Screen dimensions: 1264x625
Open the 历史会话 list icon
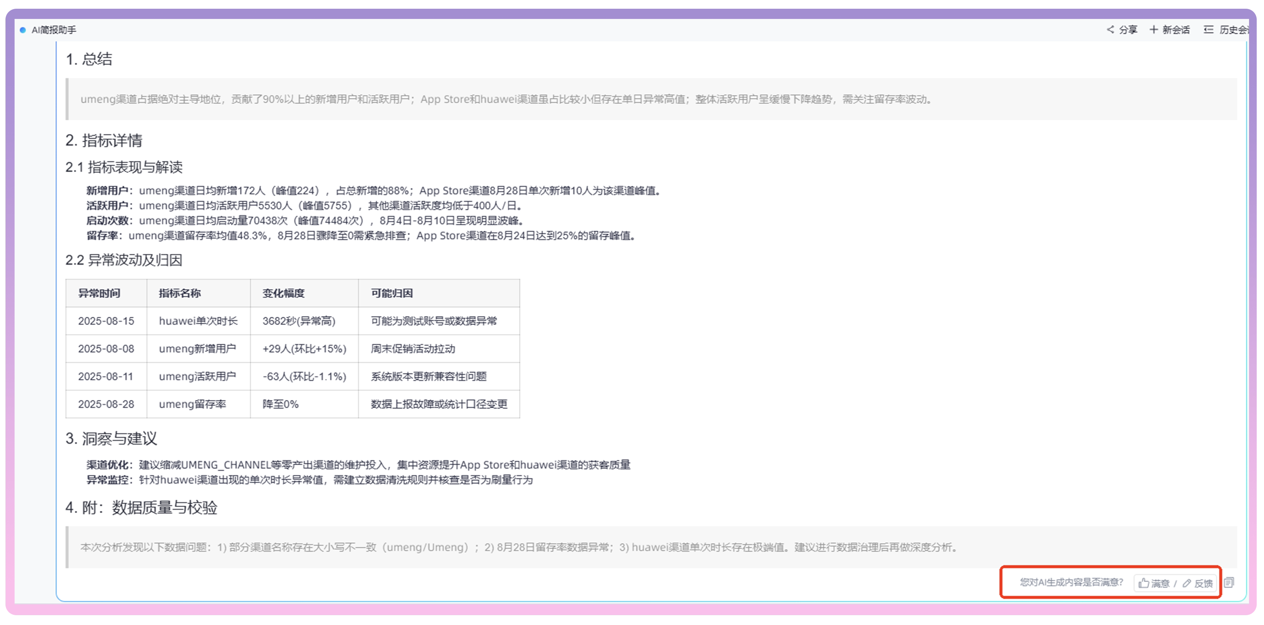coord(1209,29)
